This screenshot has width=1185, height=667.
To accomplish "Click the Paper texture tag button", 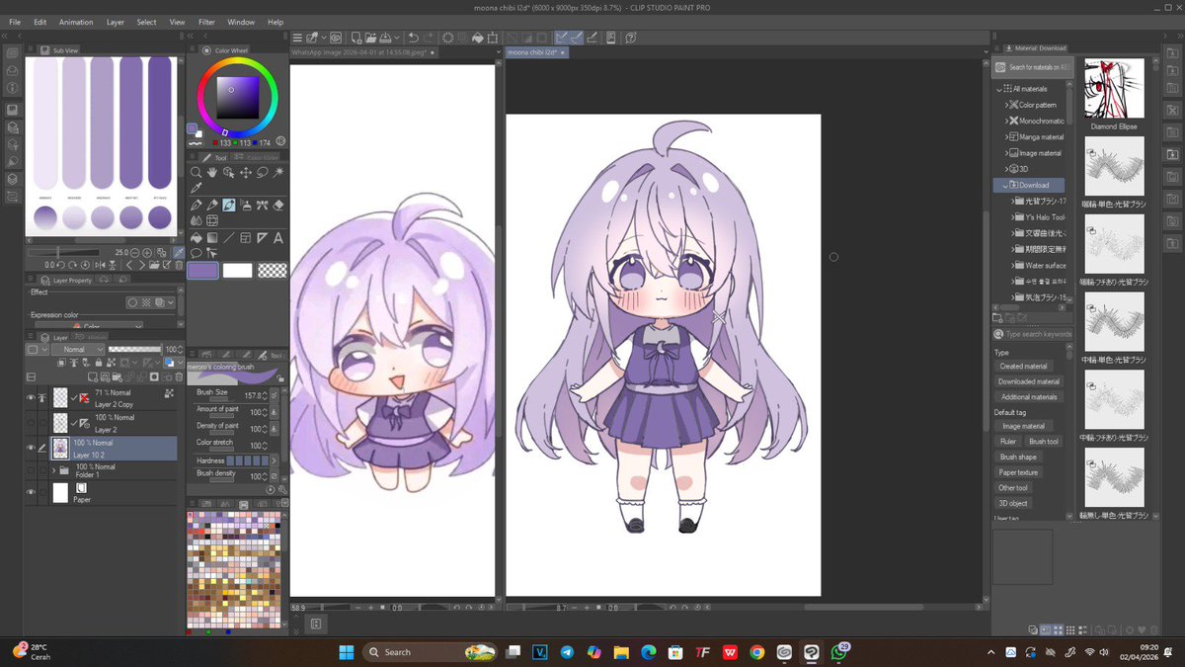I will coord(1019,472).
